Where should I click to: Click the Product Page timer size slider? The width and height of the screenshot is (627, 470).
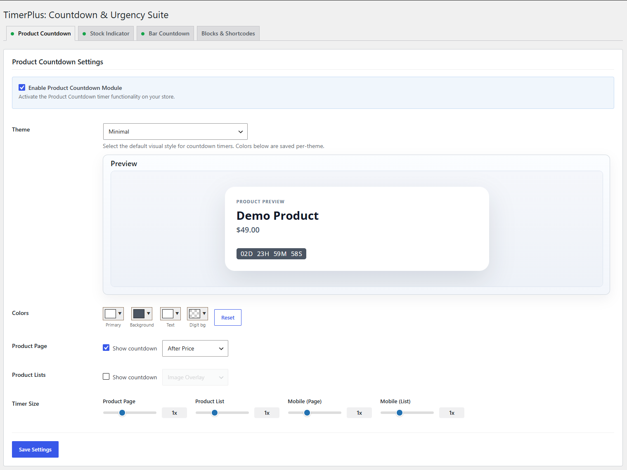[130, 413]
